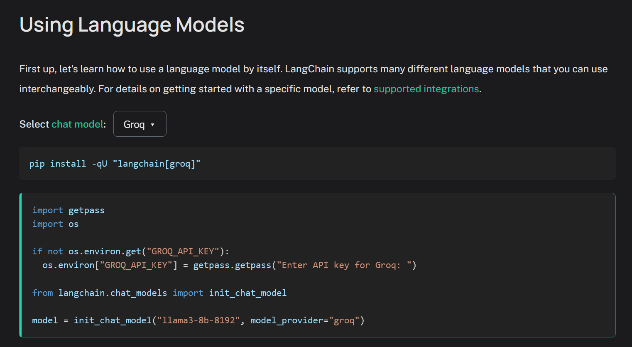The width and height of the screenshot is (632, 347).
Task: Open the Groq chat model dropdown
Action: 140,124
